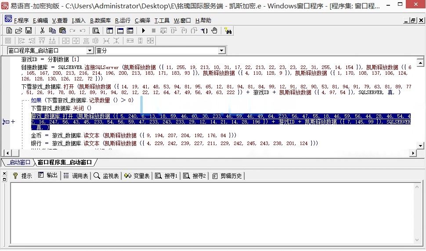Click the code editor scroll-up arrow

point(420,63)
